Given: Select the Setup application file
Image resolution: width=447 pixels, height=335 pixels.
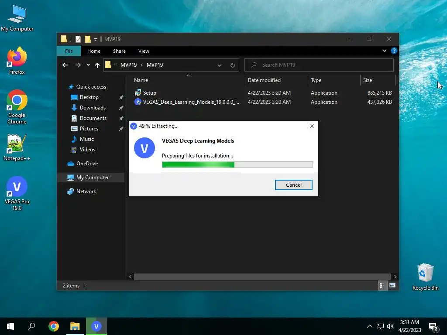Looking at the screenshot, I should [x=149, y=93].
